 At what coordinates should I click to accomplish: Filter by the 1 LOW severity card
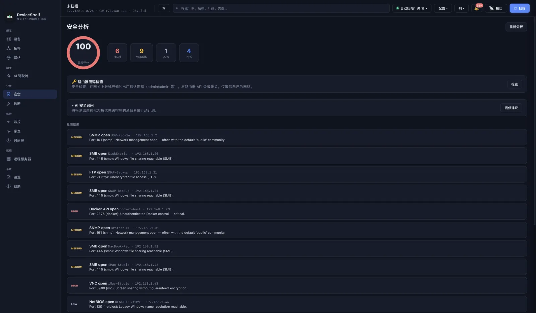[x=166, y=53]
